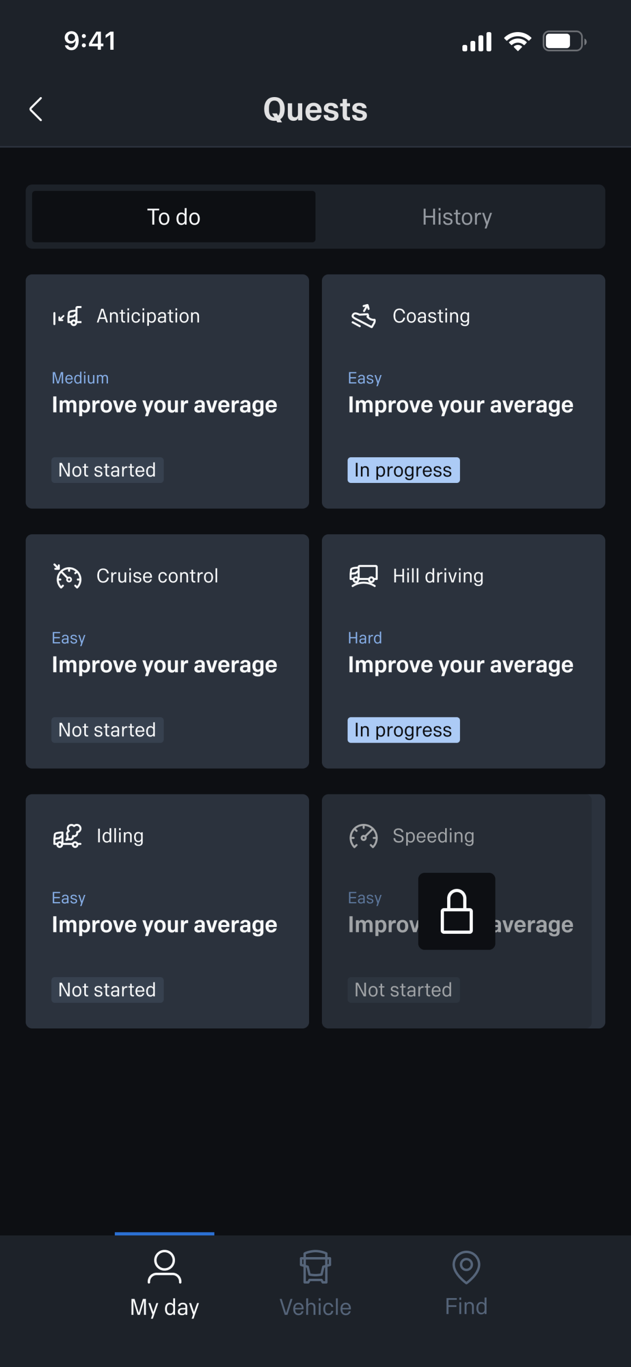Screen dimensions: 631x1367
Task: Tap the Coasting In progress badge
Action: (x=403, y=470)
